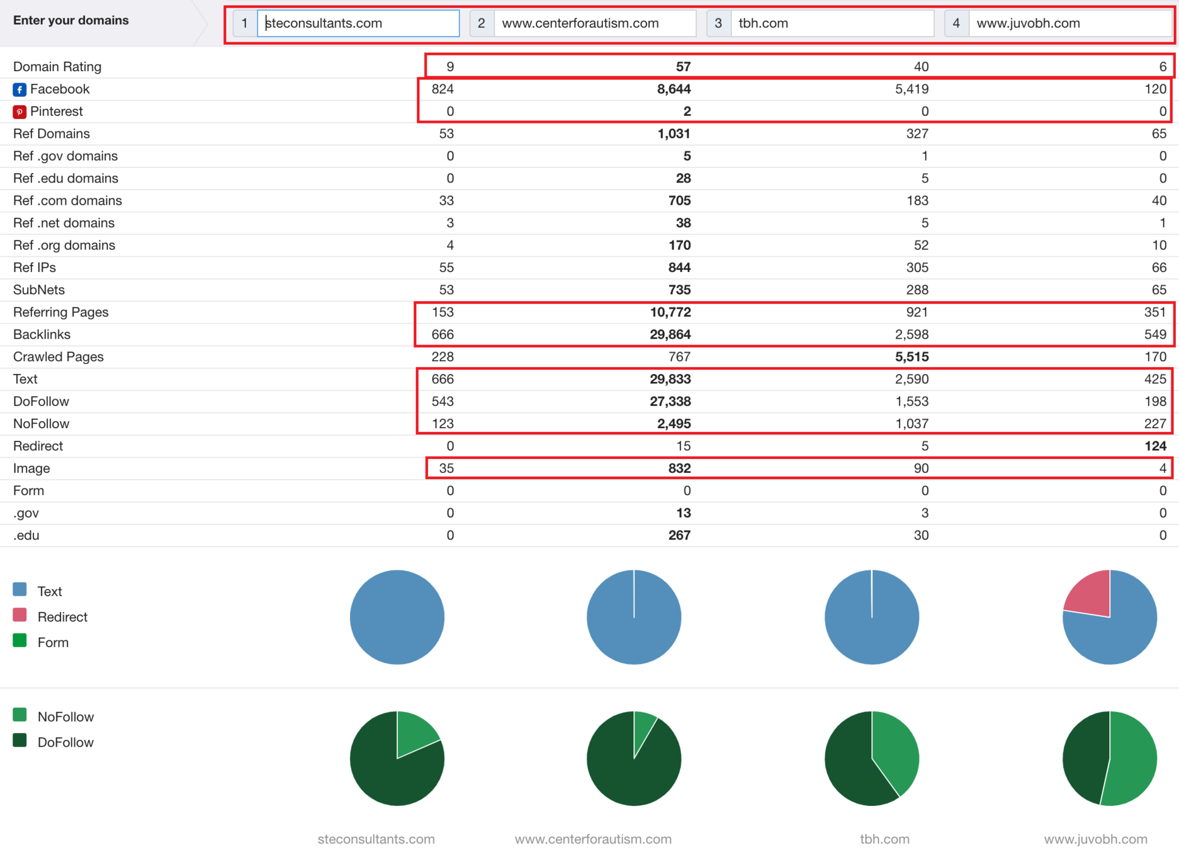Click the pink Redirect legend swatch
This screenshot has width=1179, height=850.
[20, 615]
